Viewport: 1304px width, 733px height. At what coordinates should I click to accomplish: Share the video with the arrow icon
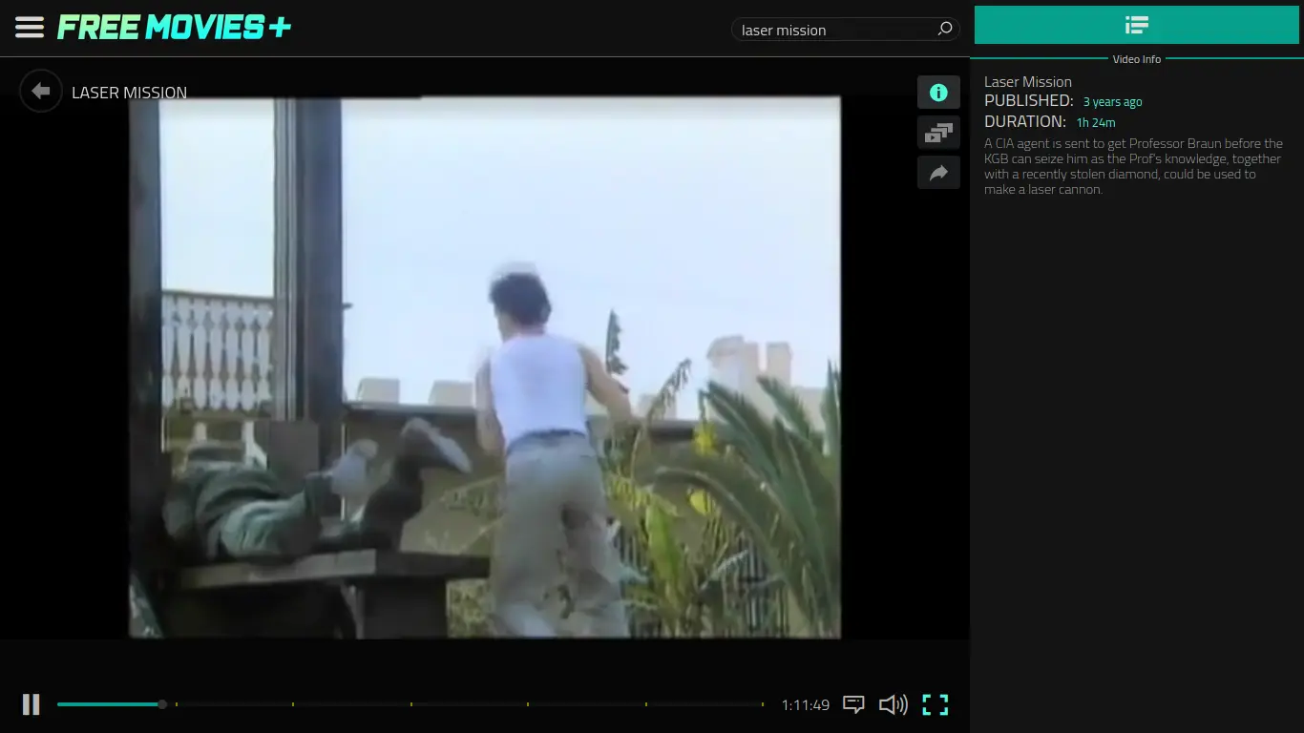[938, 173]
